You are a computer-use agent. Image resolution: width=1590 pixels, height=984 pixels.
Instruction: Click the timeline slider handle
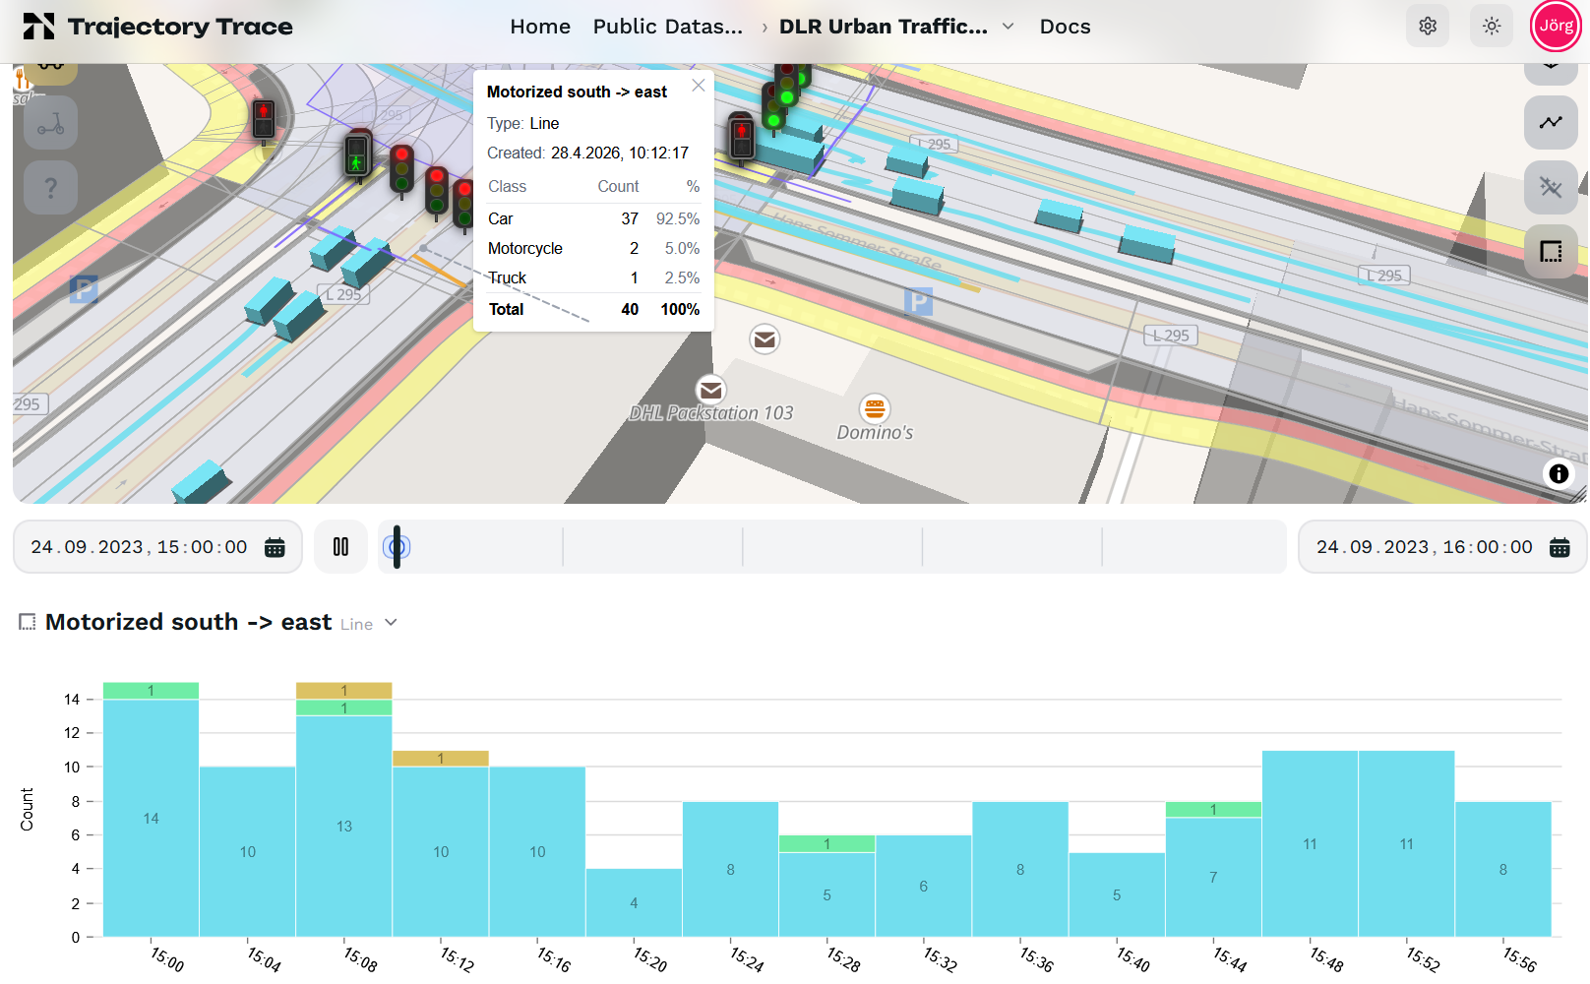point(397,547)
